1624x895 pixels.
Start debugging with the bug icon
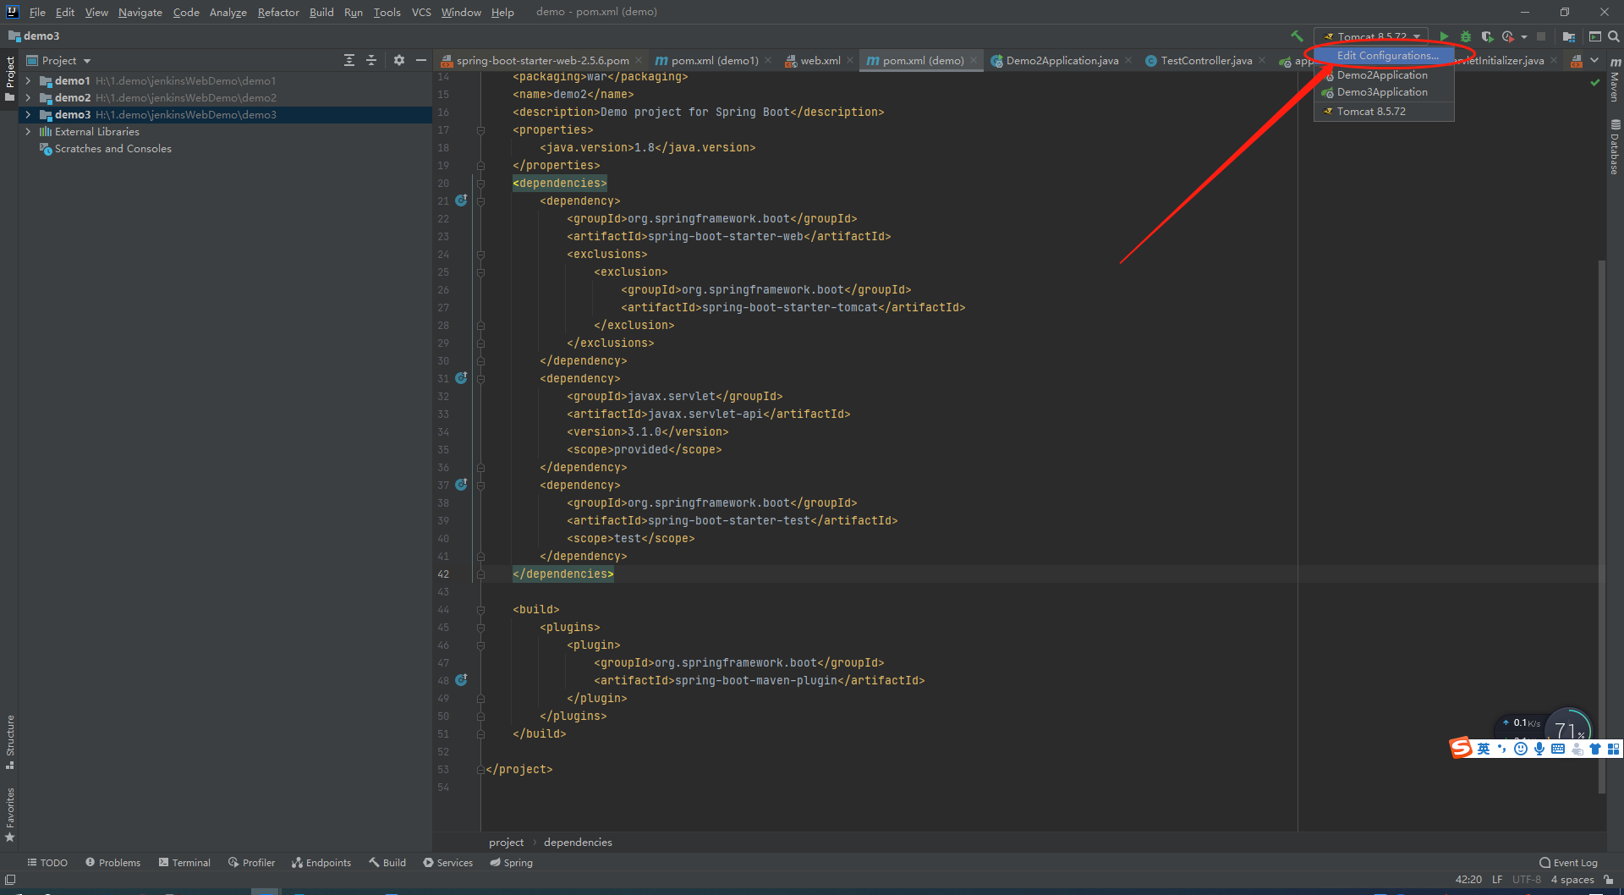pyautogui.click(x=1466, y=36)
